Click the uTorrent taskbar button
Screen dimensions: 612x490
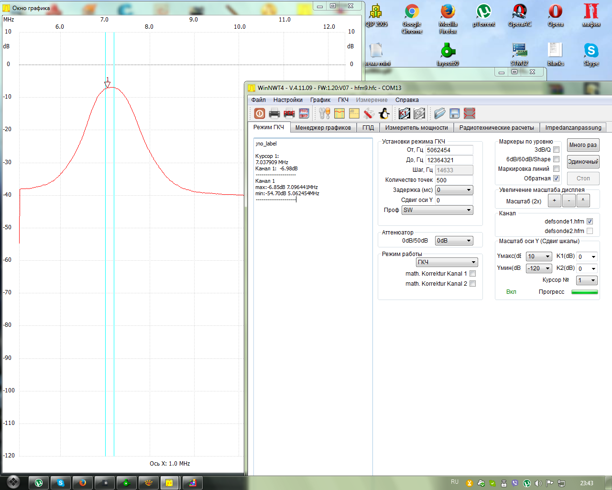tap(39, 483)
